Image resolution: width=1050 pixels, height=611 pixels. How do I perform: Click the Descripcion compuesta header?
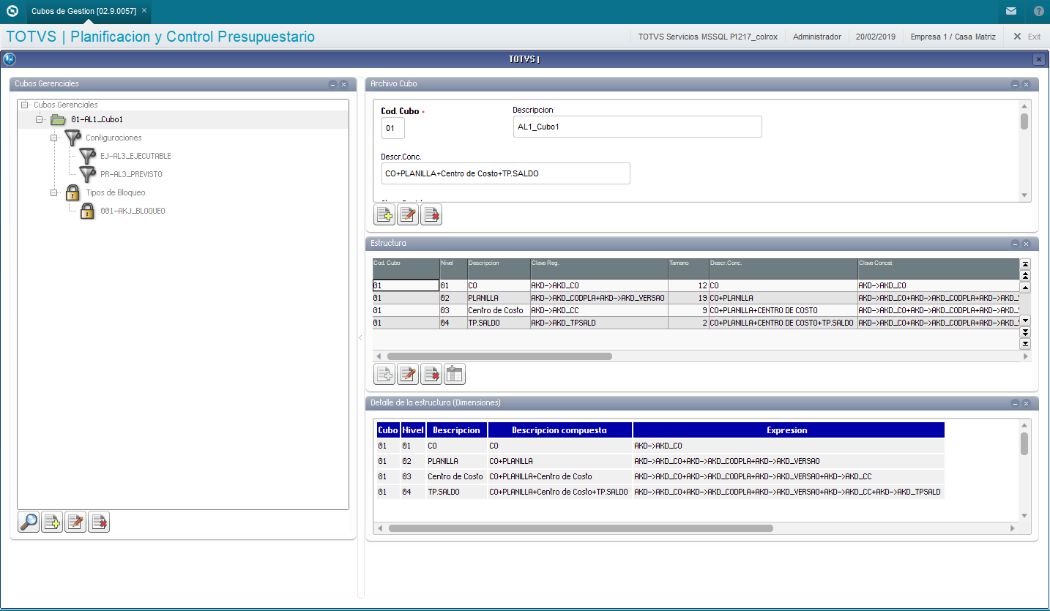tap(559, 430)
